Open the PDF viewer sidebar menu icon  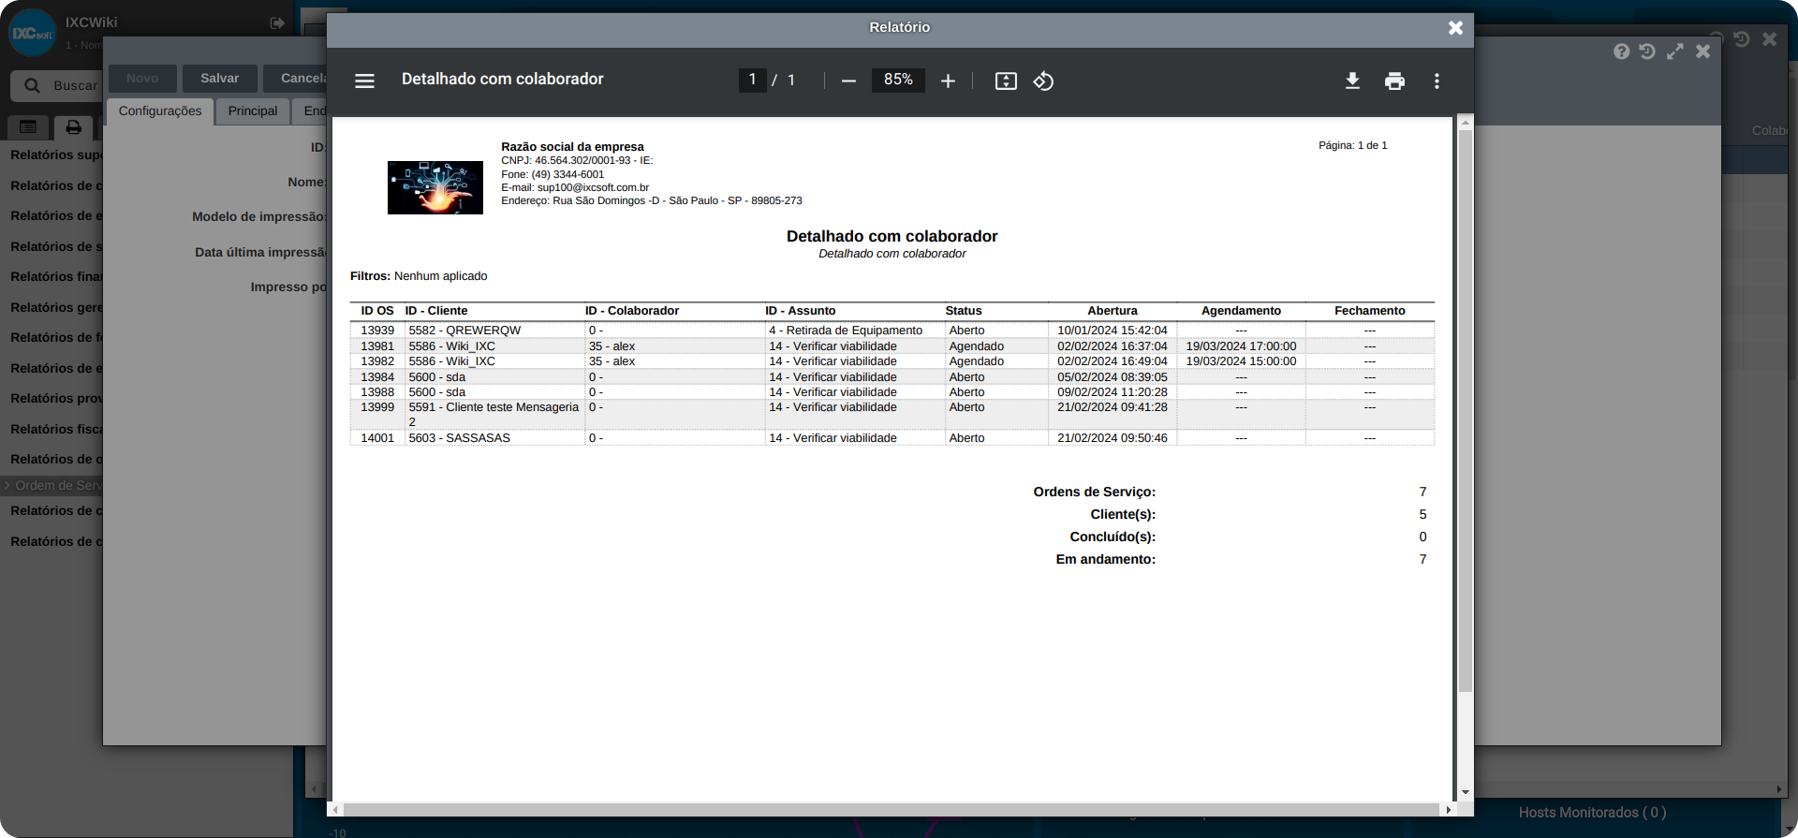point(364,81)
